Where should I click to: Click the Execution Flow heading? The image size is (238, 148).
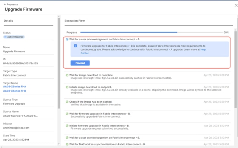pyautogui.click(x=75, y=21)
